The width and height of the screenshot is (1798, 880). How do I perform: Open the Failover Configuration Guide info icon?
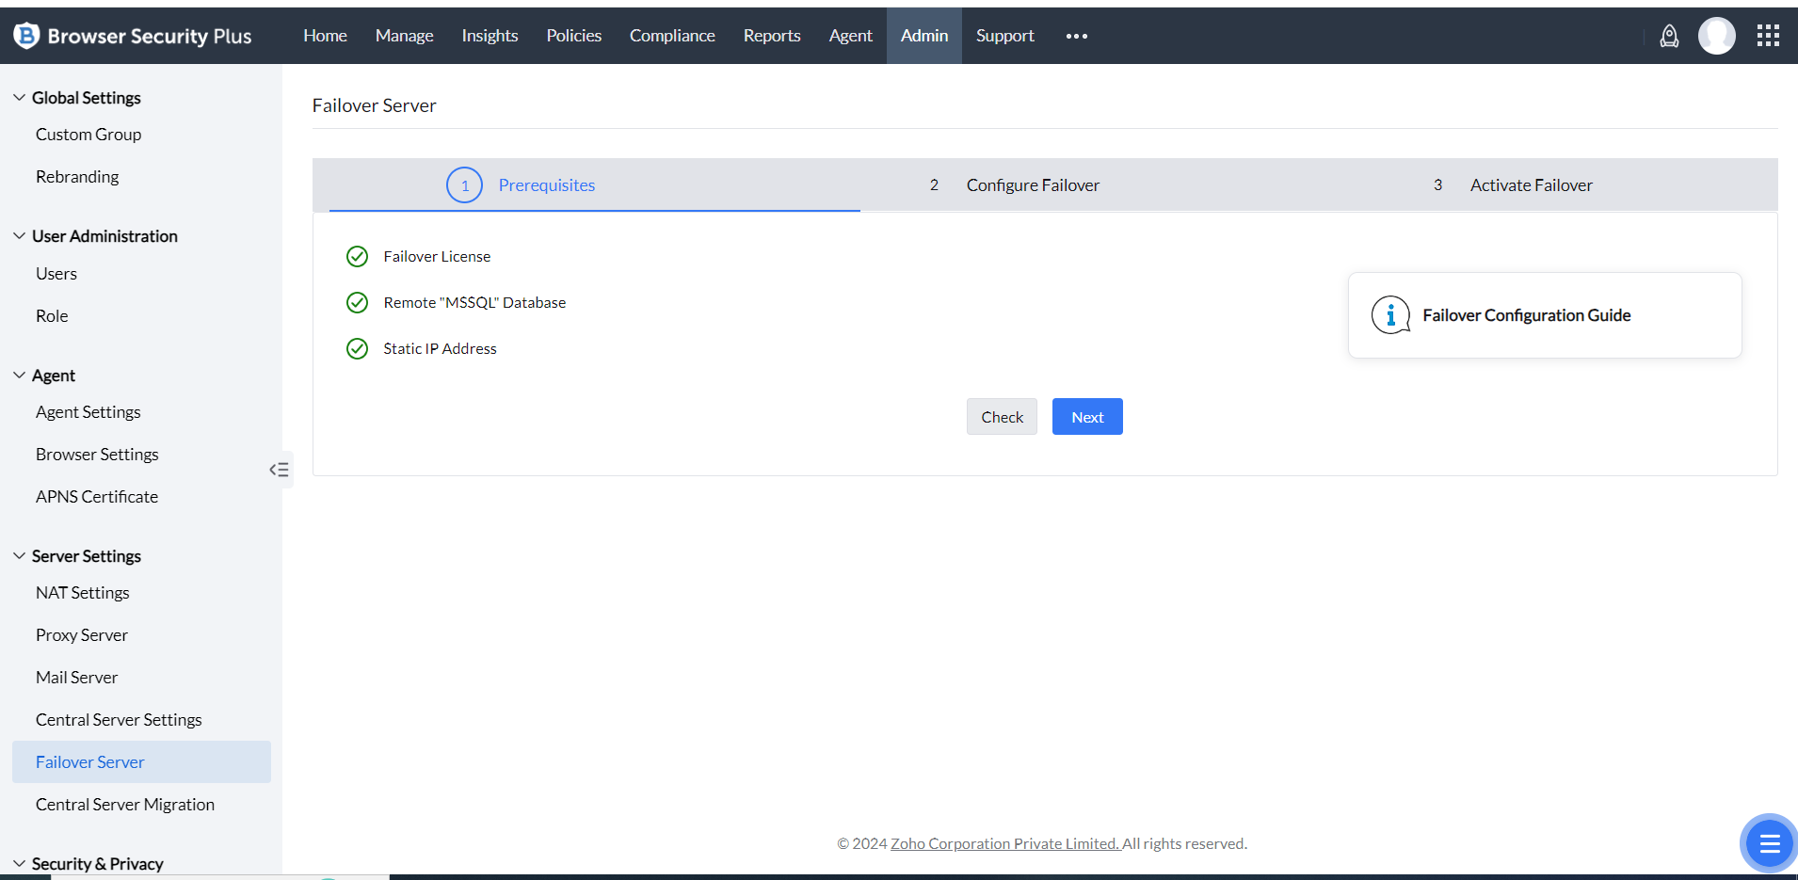pos(1390,315)
